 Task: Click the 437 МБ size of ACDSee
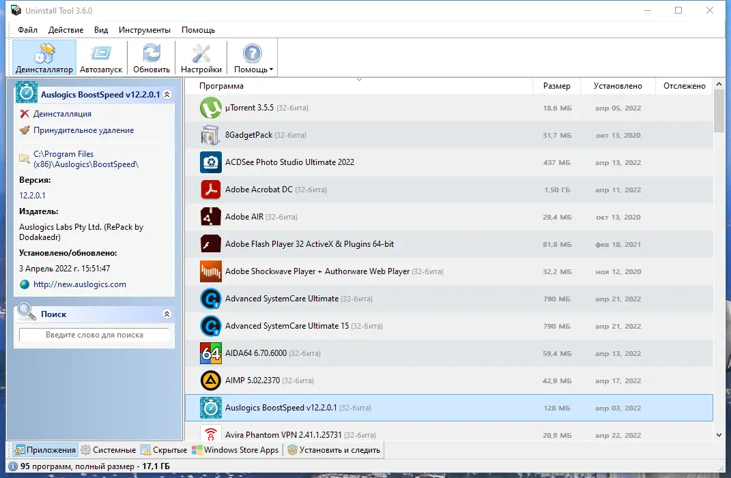coord(557,162)
